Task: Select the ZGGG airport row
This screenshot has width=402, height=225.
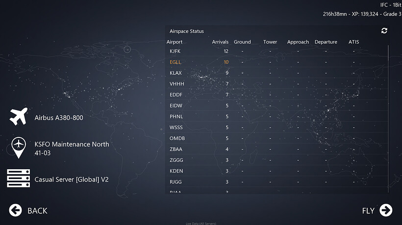Action: [x=277, y=160]
